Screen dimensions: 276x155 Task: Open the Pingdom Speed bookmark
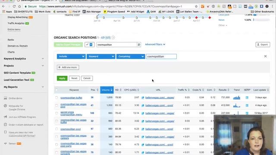click(114, 12)
